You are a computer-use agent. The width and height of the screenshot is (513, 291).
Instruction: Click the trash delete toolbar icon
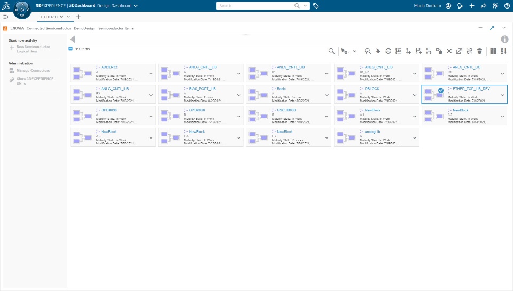480,51
